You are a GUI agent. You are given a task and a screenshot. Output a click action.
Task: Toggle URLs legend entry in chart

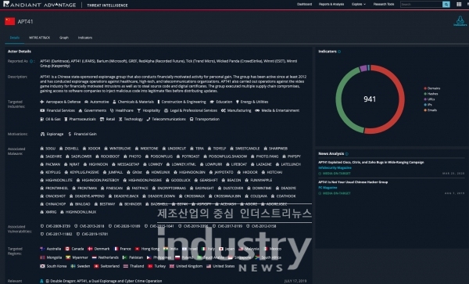[x=429, y=99]
